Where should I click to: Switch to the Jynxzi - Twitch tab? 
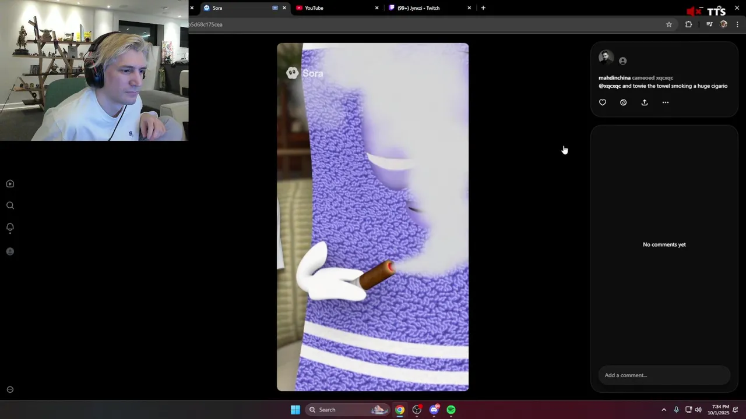430,8
